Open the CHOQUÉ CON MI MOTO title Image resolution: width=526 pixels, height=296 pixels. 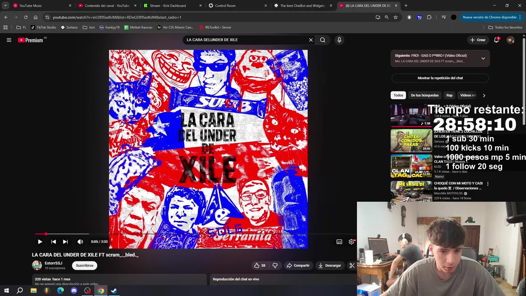pos(458,186)
